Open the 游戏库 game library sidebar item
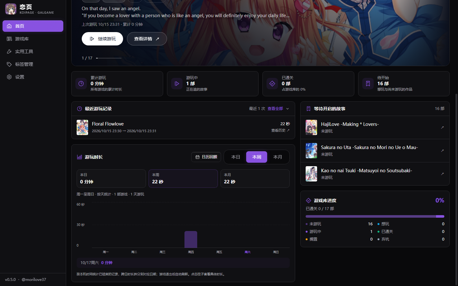The width and height of the screenshot is (458, 286). point(33,39)
